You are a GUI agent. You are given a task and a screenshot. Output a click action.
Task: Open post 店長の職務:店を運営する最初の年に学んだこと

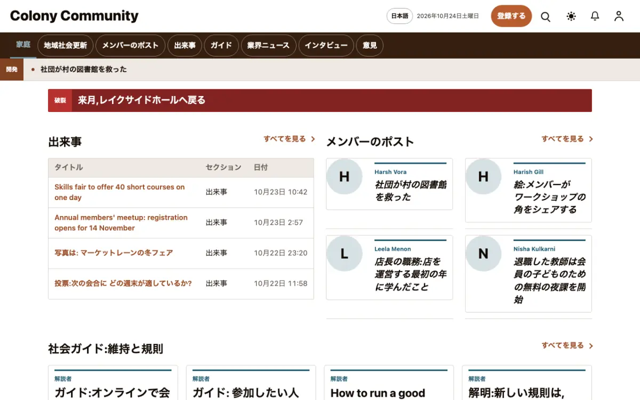pos(410,274)
